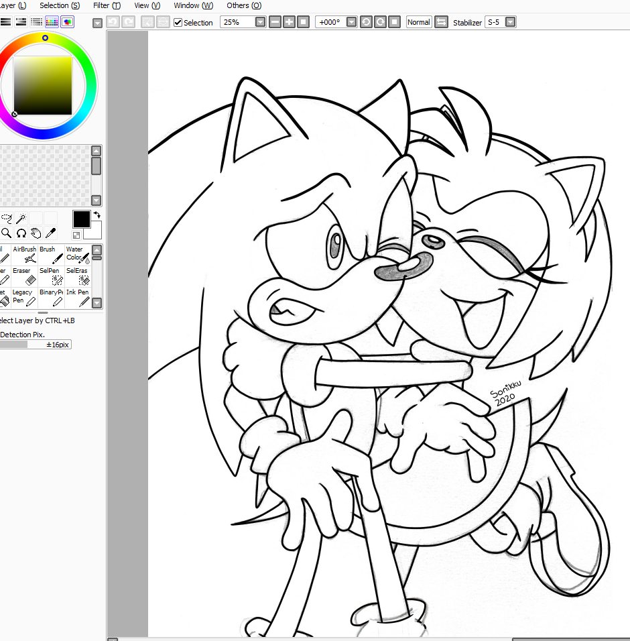Click the empty swatch palette area
The height and width of the screenshot is (641, 630).
pyautogui.click(x=45, y=176)
